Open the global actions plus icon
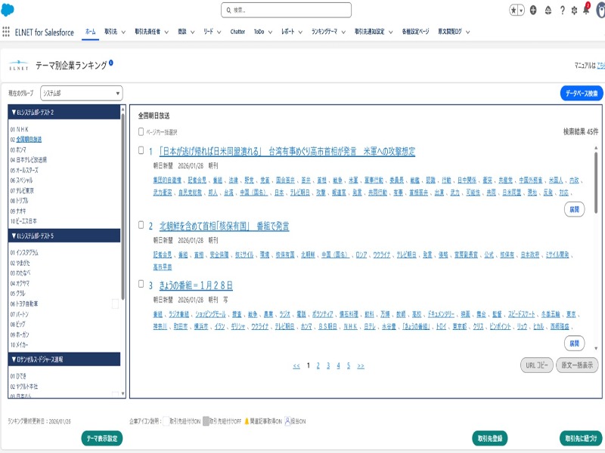Viewport: 605px width, 453px height. point(533,11)
